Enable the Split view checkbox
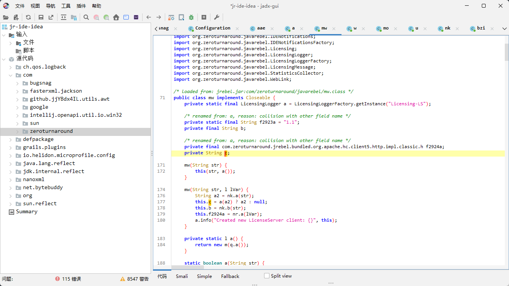509x286 pixels. tap(267, 276)
